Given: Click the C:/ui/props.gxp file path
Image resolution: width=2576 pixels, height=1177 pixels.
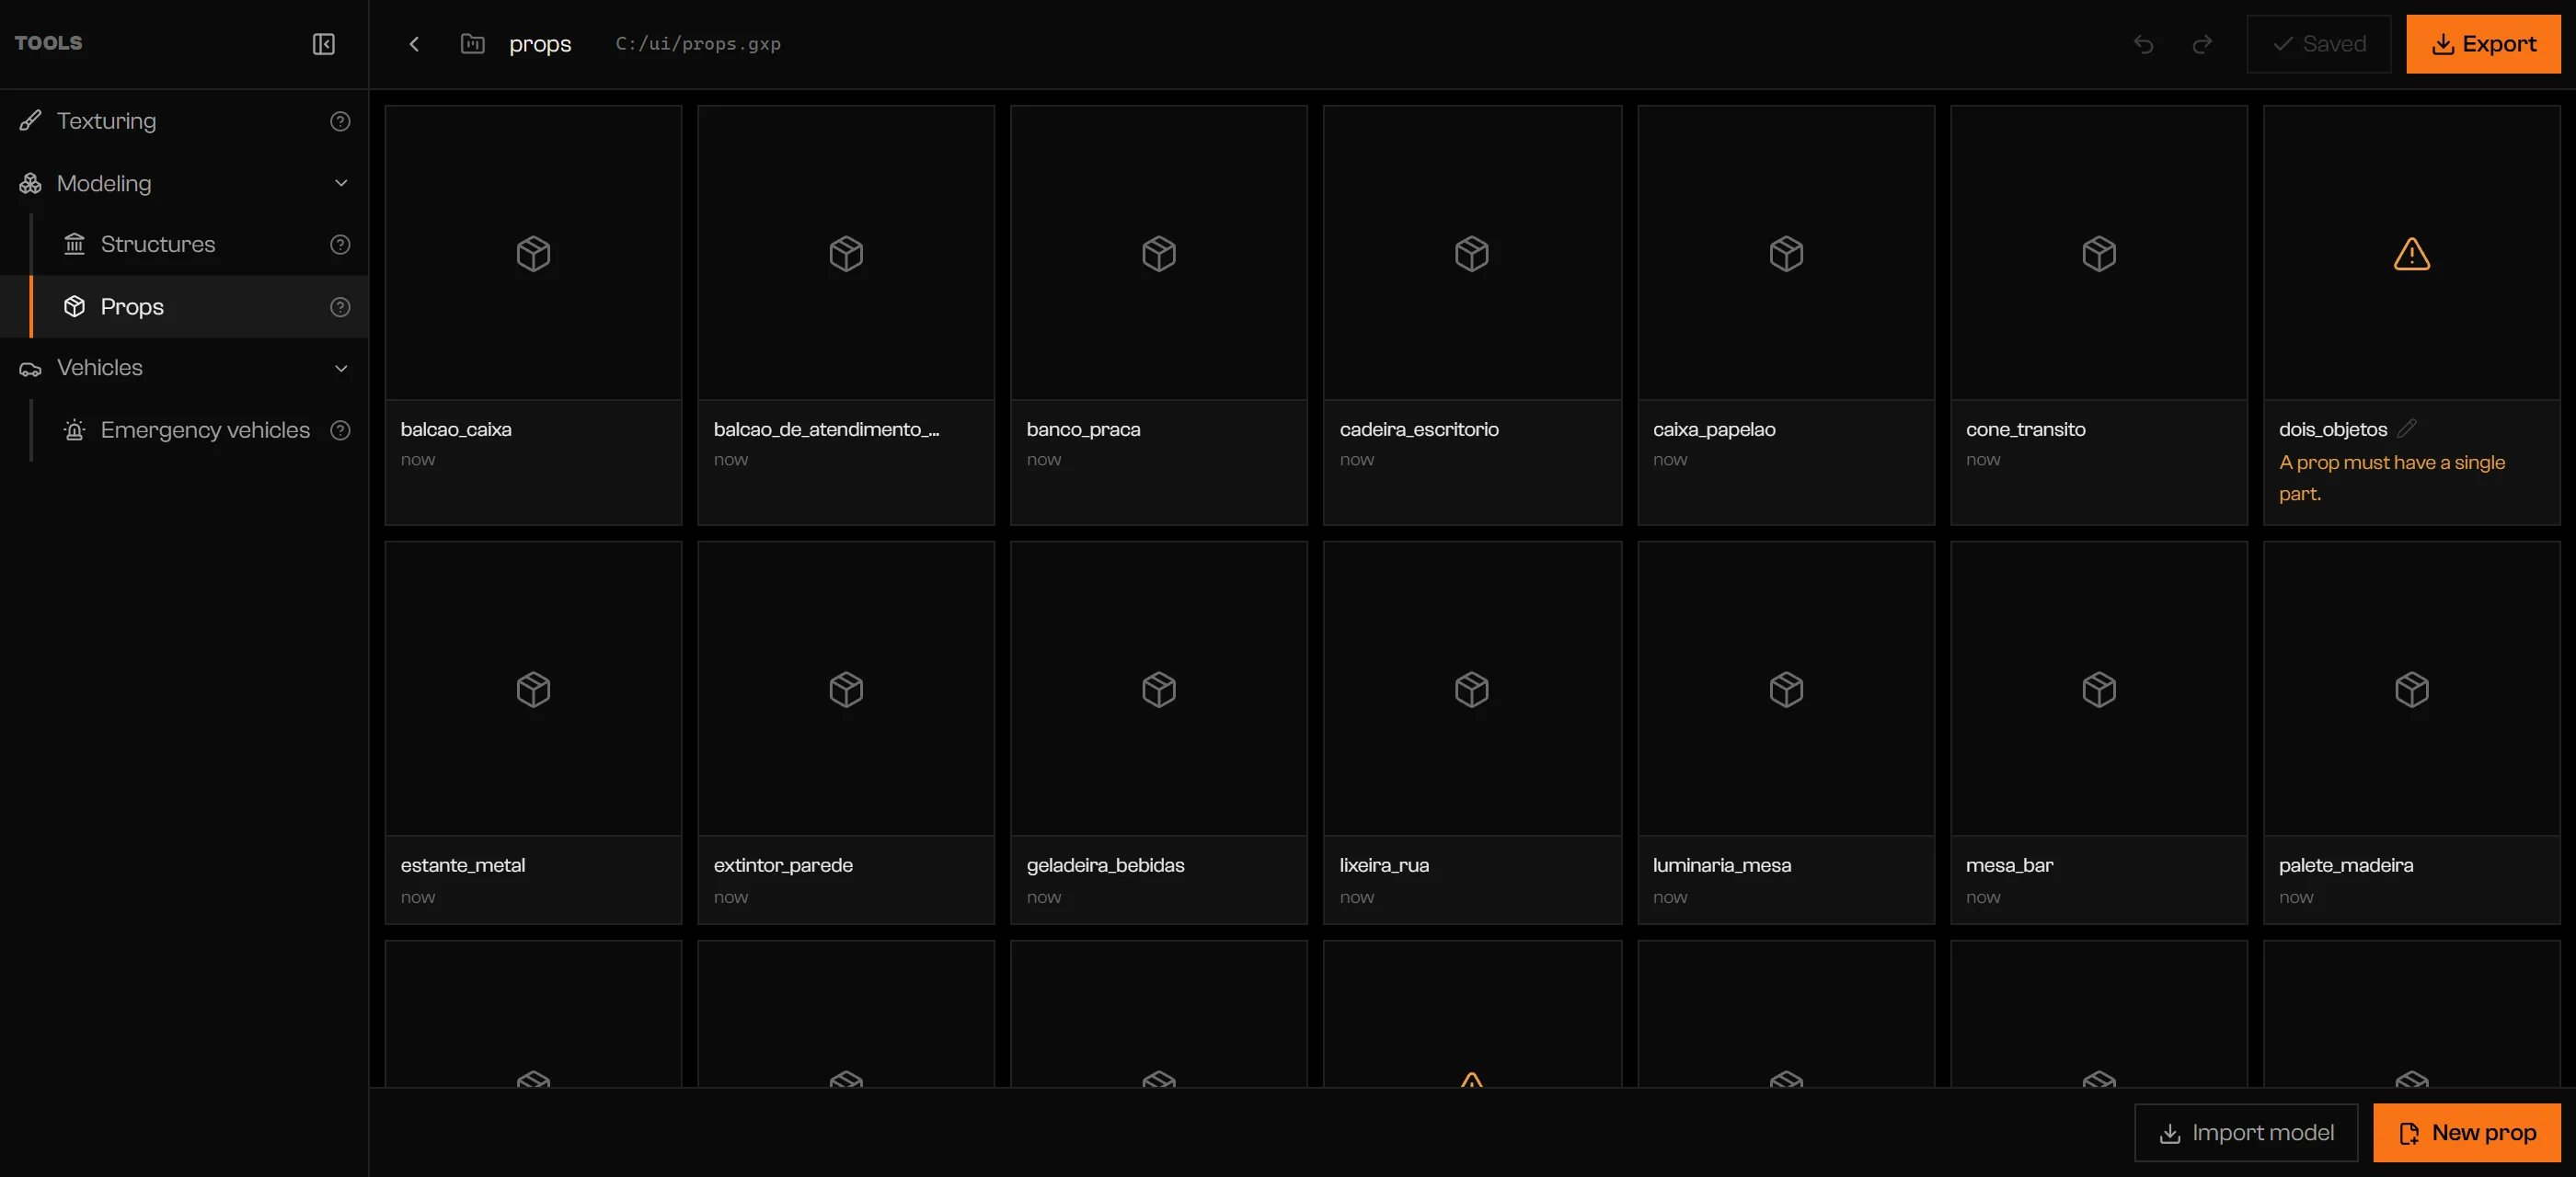Looking at the screenshot, I should (698, 44).
